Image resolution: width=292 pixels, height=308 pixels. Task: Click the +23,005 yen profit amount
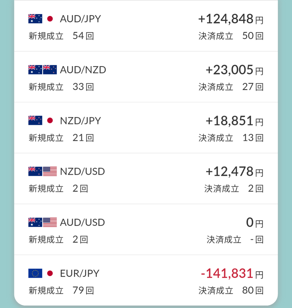[x=234, y=70]
